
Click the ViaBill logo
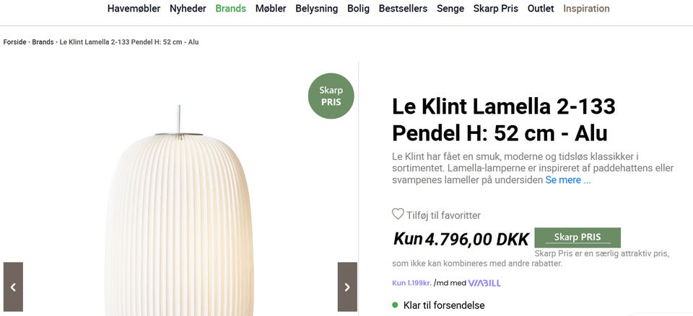pos(484,283)
